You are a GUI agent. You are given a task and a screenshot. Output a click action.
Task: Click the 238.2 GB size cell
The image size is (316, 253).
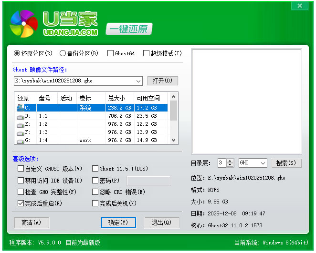[120, 108]
